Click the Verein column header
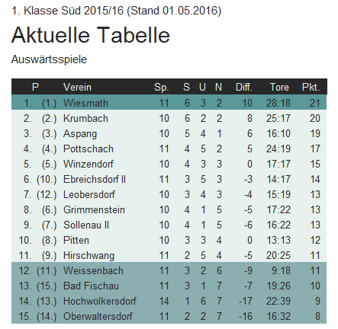The width and height of the screenshot is (338, 329). pyautogui.click(x=77, y=87)
